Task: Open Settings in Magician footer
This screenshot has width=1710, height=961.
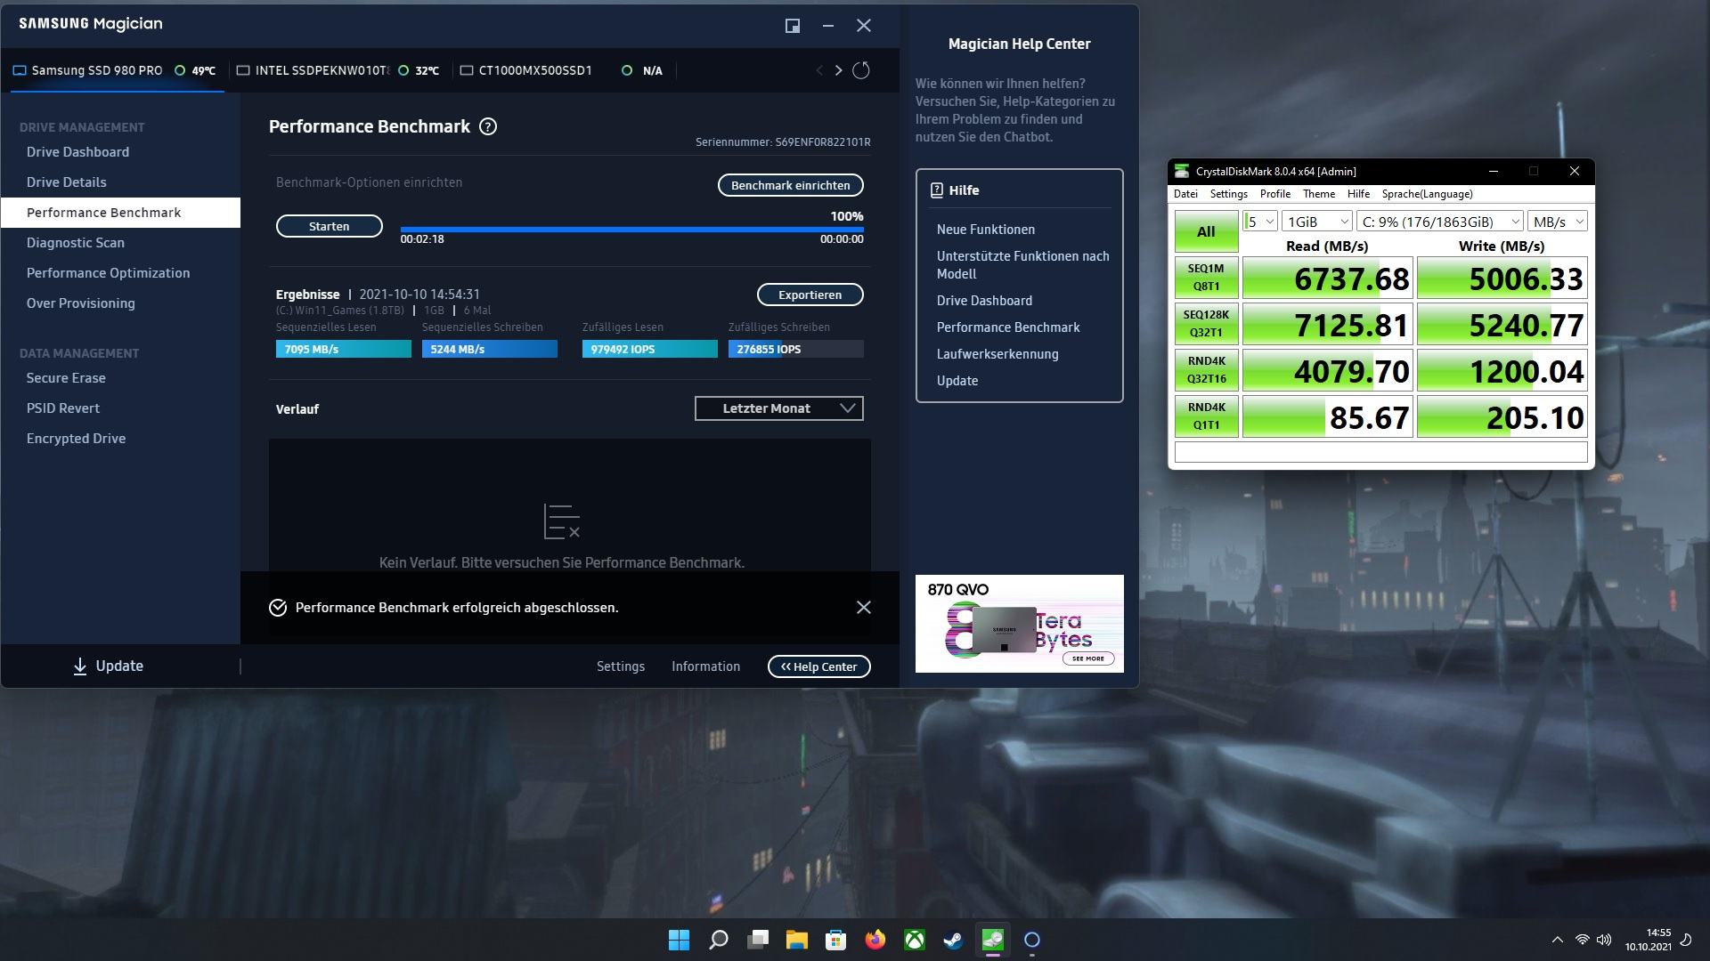Action: 621,666
